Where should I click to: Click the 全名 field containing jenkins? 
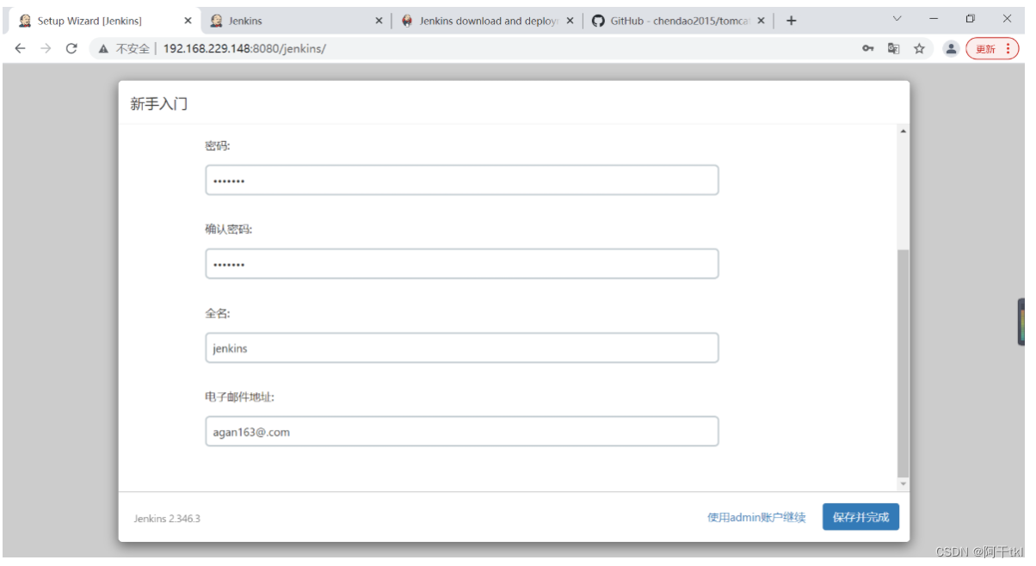tap(462, 348)
